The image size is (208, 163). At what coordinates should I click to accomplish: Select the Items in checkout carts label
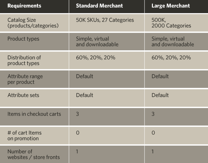[34, 114]
